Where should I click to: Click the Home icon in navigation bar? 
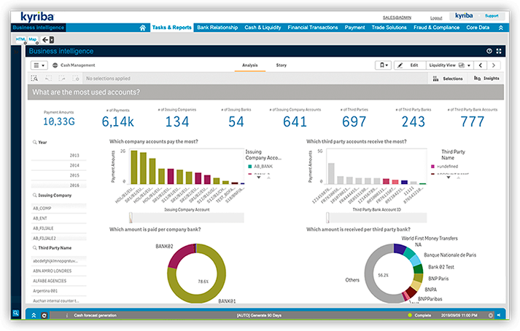[x=143, y=27]
